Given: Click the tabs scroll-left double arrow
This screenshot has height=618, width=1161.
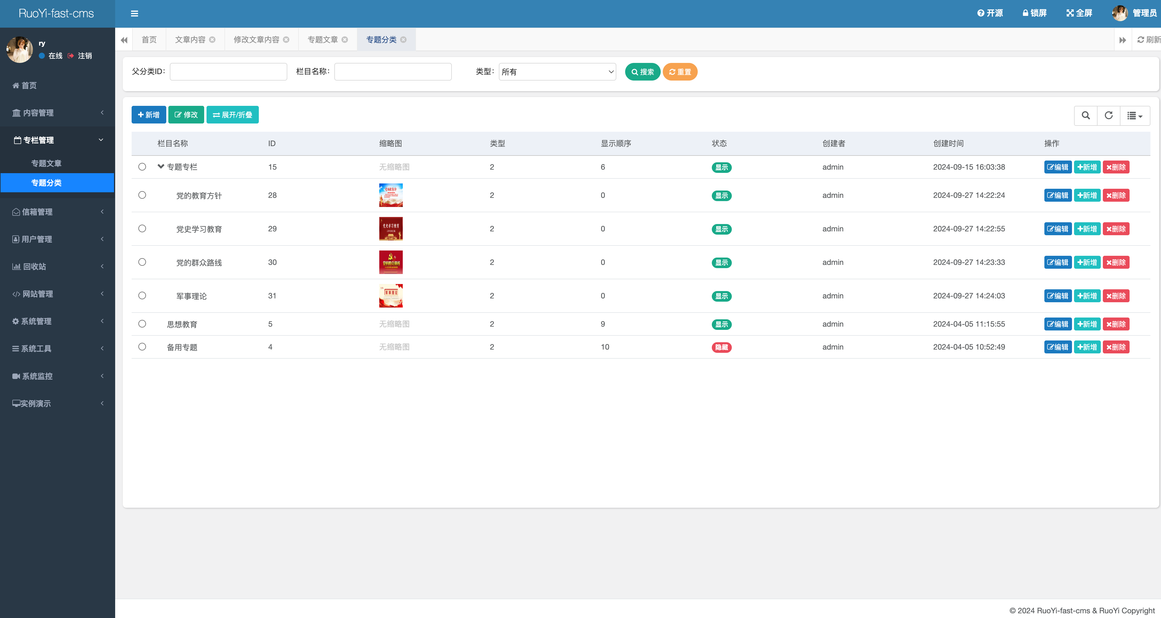Looking at the screenshot, I should (124, 40).
